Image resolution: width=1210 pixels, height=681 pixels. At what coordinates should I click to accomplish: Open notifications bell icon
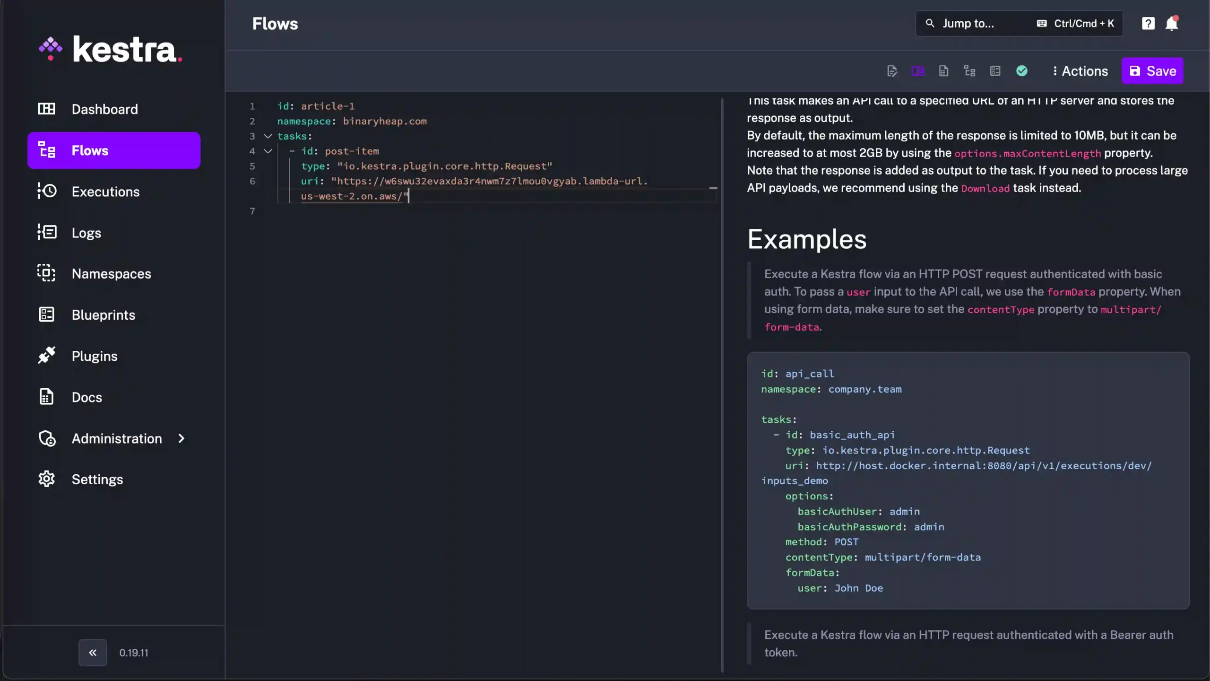click(1172, 23)
